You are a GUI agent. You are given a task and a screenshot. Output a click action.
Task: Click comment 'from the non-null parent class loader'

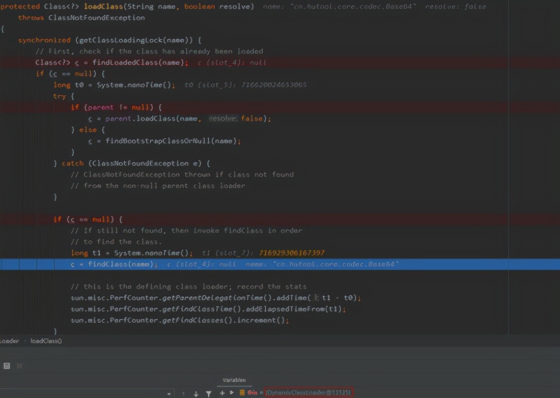click(x=158, y=186)
